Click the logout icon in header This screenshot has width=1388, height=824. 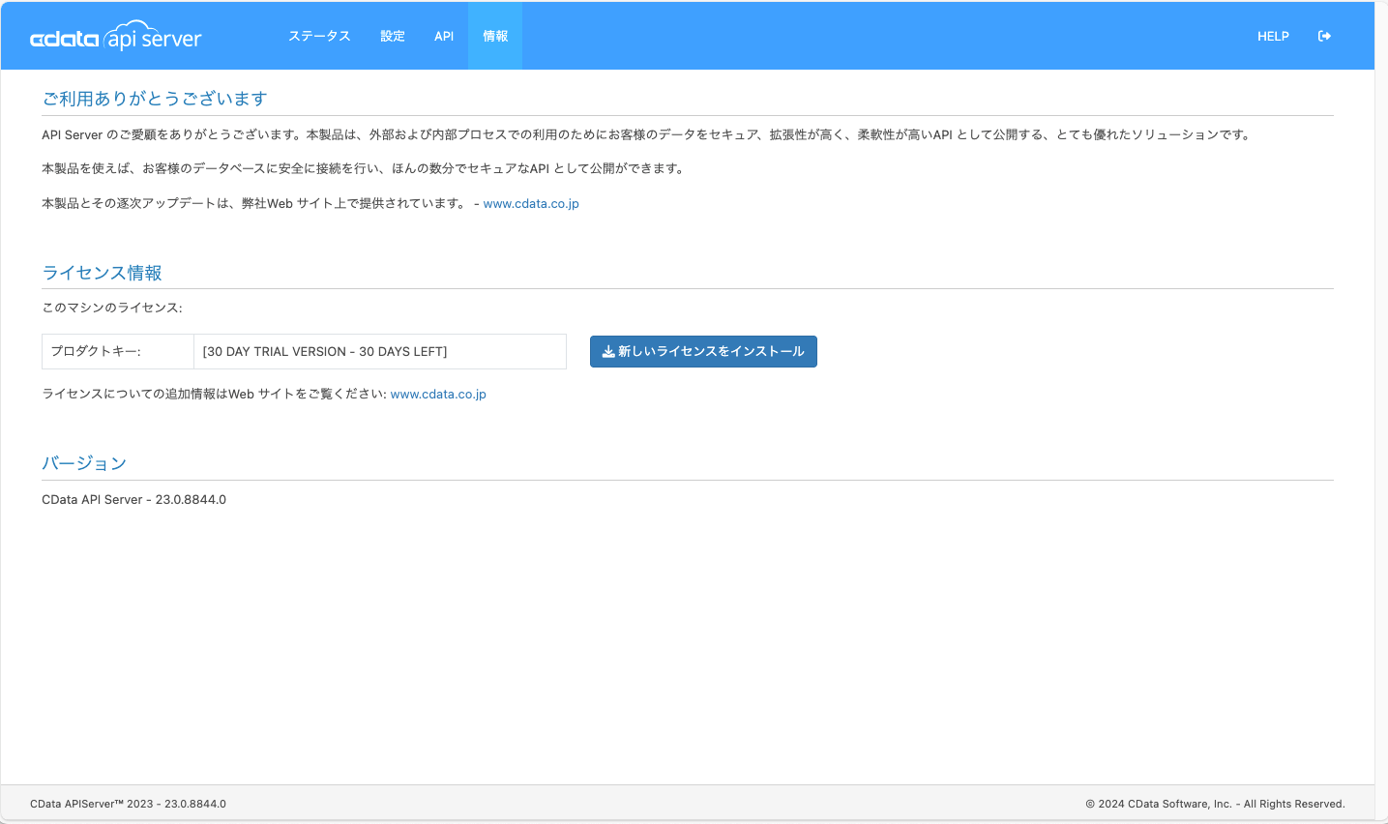[x=1324, y=36]
